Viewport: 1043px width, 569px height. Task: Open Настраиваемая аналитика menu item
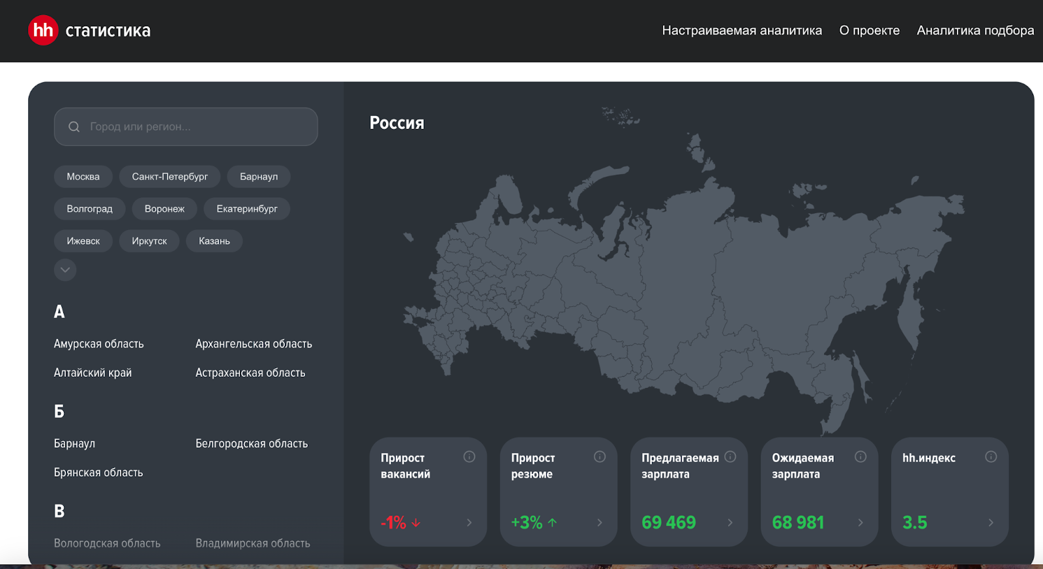[742, 31]
